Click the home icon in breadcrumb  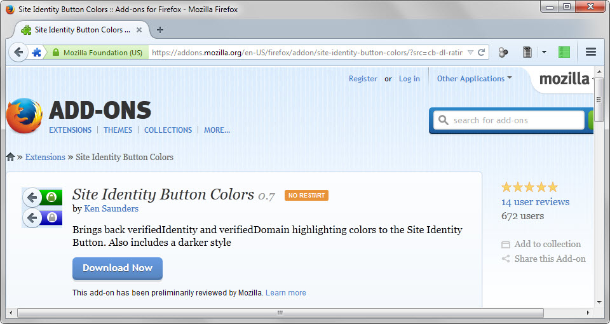(x=11, y=157)
